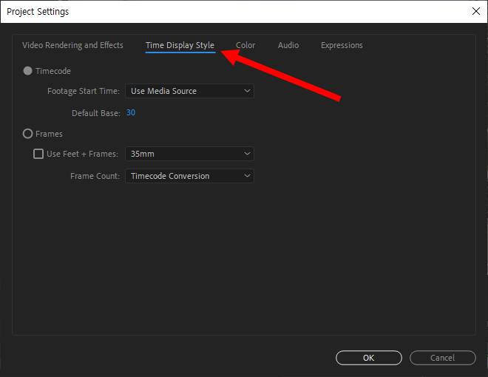
Task: Select the Timecode radio button
Action: click(x=27, y=71)
